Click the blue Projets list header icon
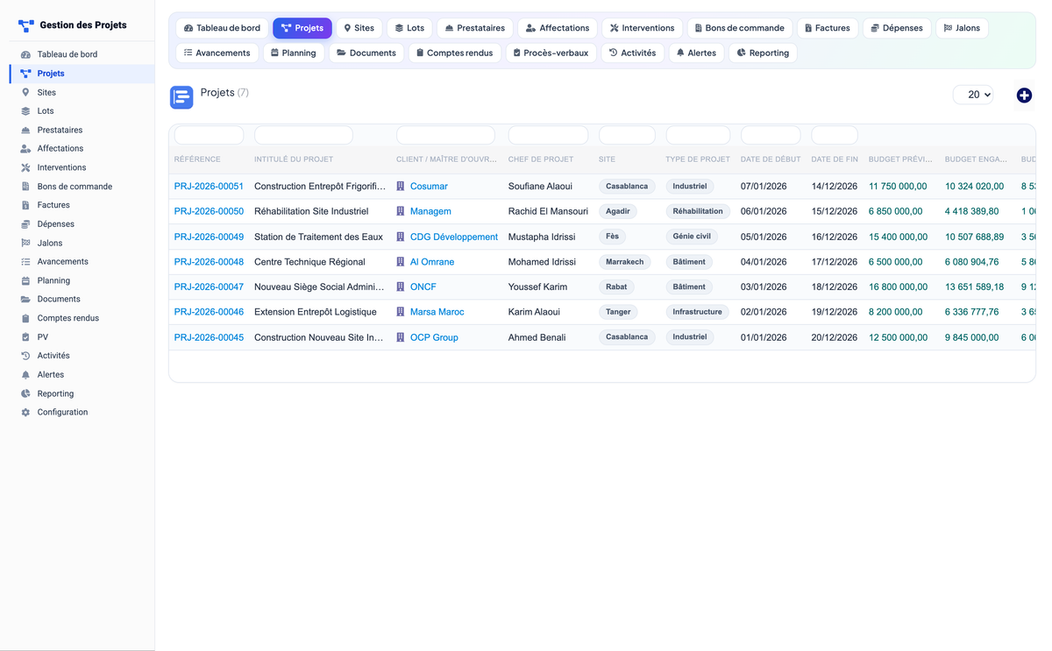The width and height of the screenshot is (1052, 651). 181,97
